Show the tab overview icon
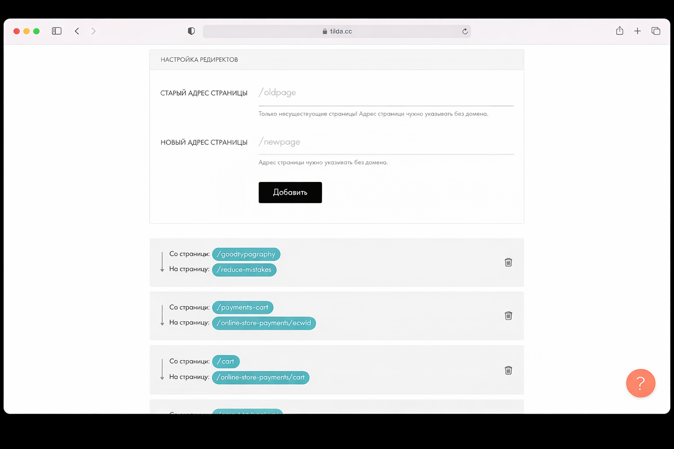Screen dimensions: 674x449 (x=656, y=31)
